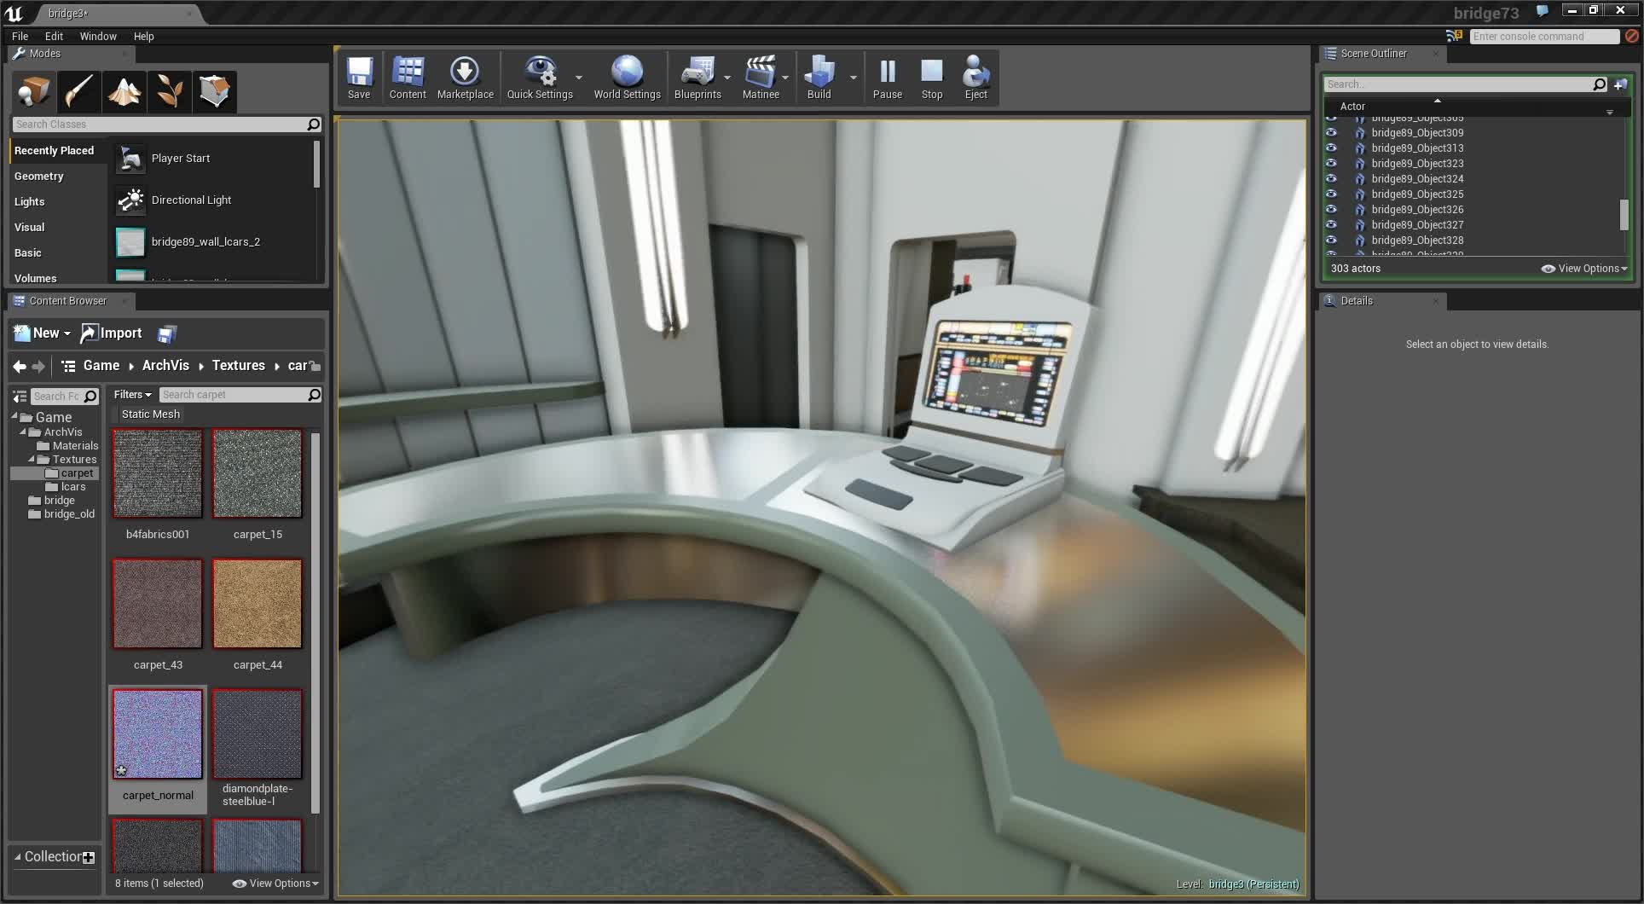Switch to Landscape mode
The height and width of the screenshot is (904, 1644).
pos(124,91)
